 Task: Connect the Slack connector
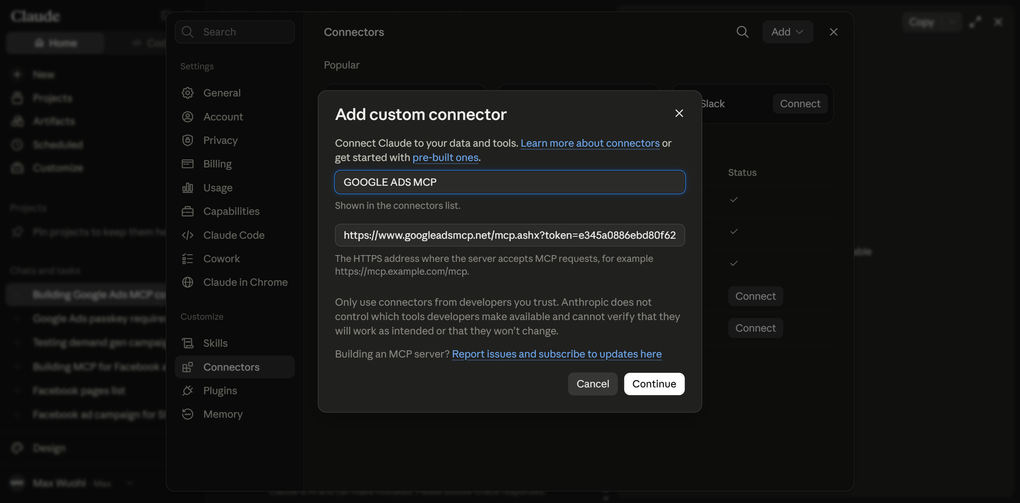click(x=800, y=104)
